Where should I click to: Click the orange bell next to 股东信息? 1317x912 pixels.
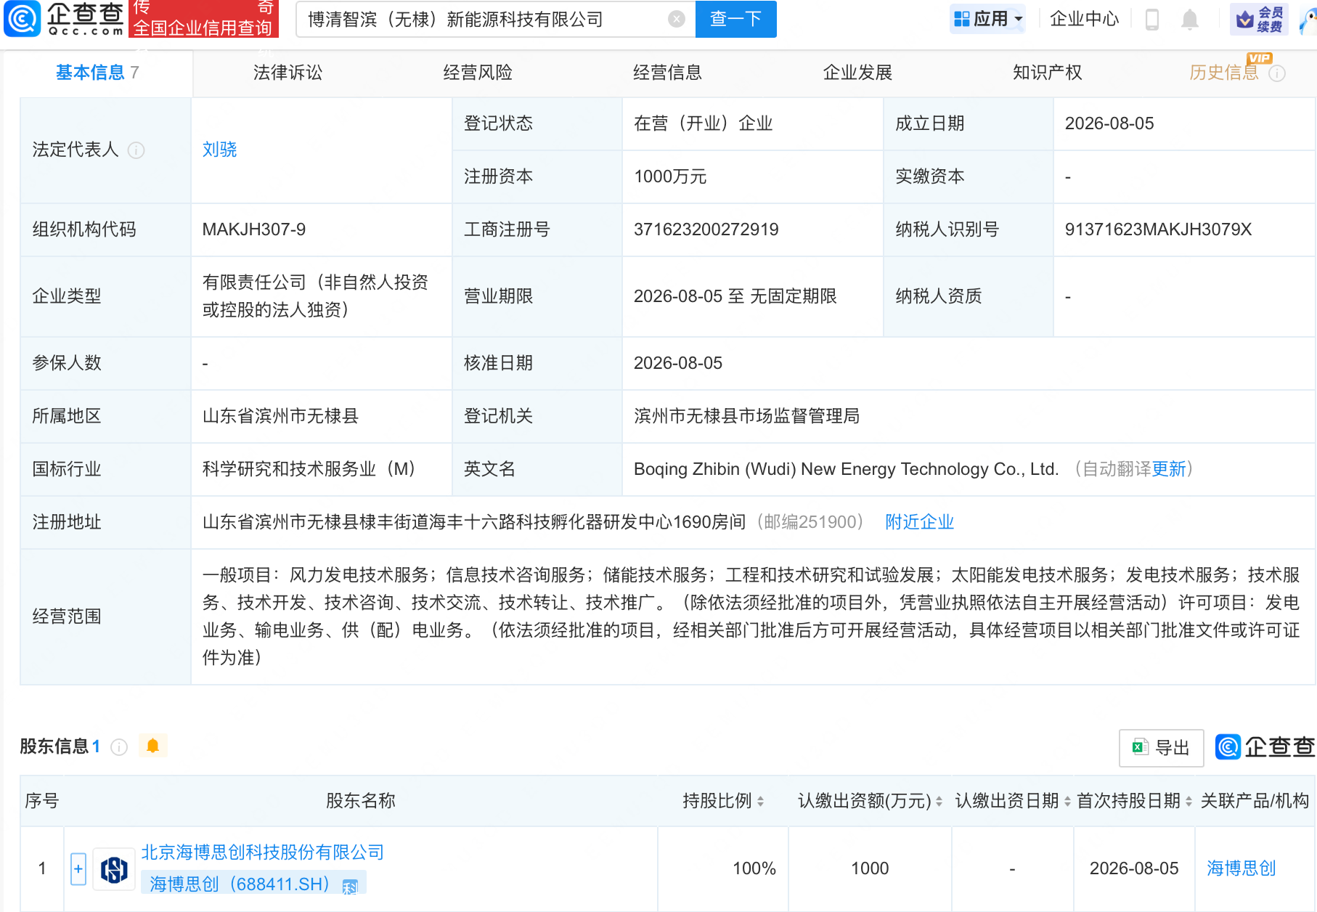coord(152,746)
